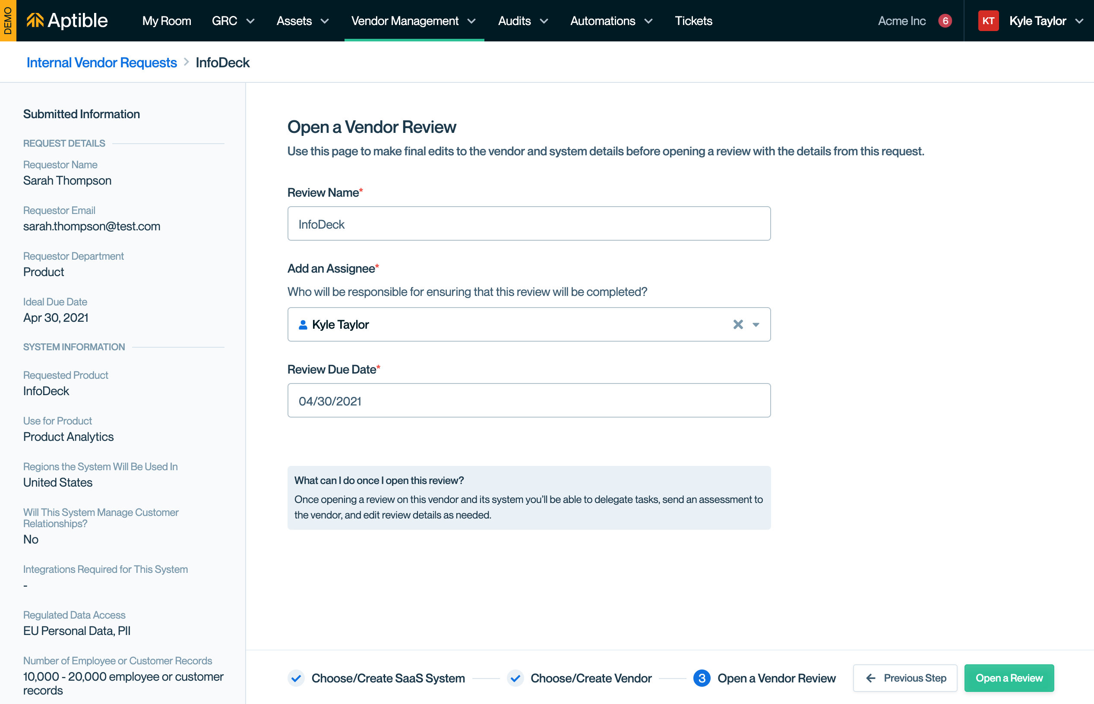The image size is (1094, 704).
Task: Open the Vendor Management menu
Action: click(414, 21)
